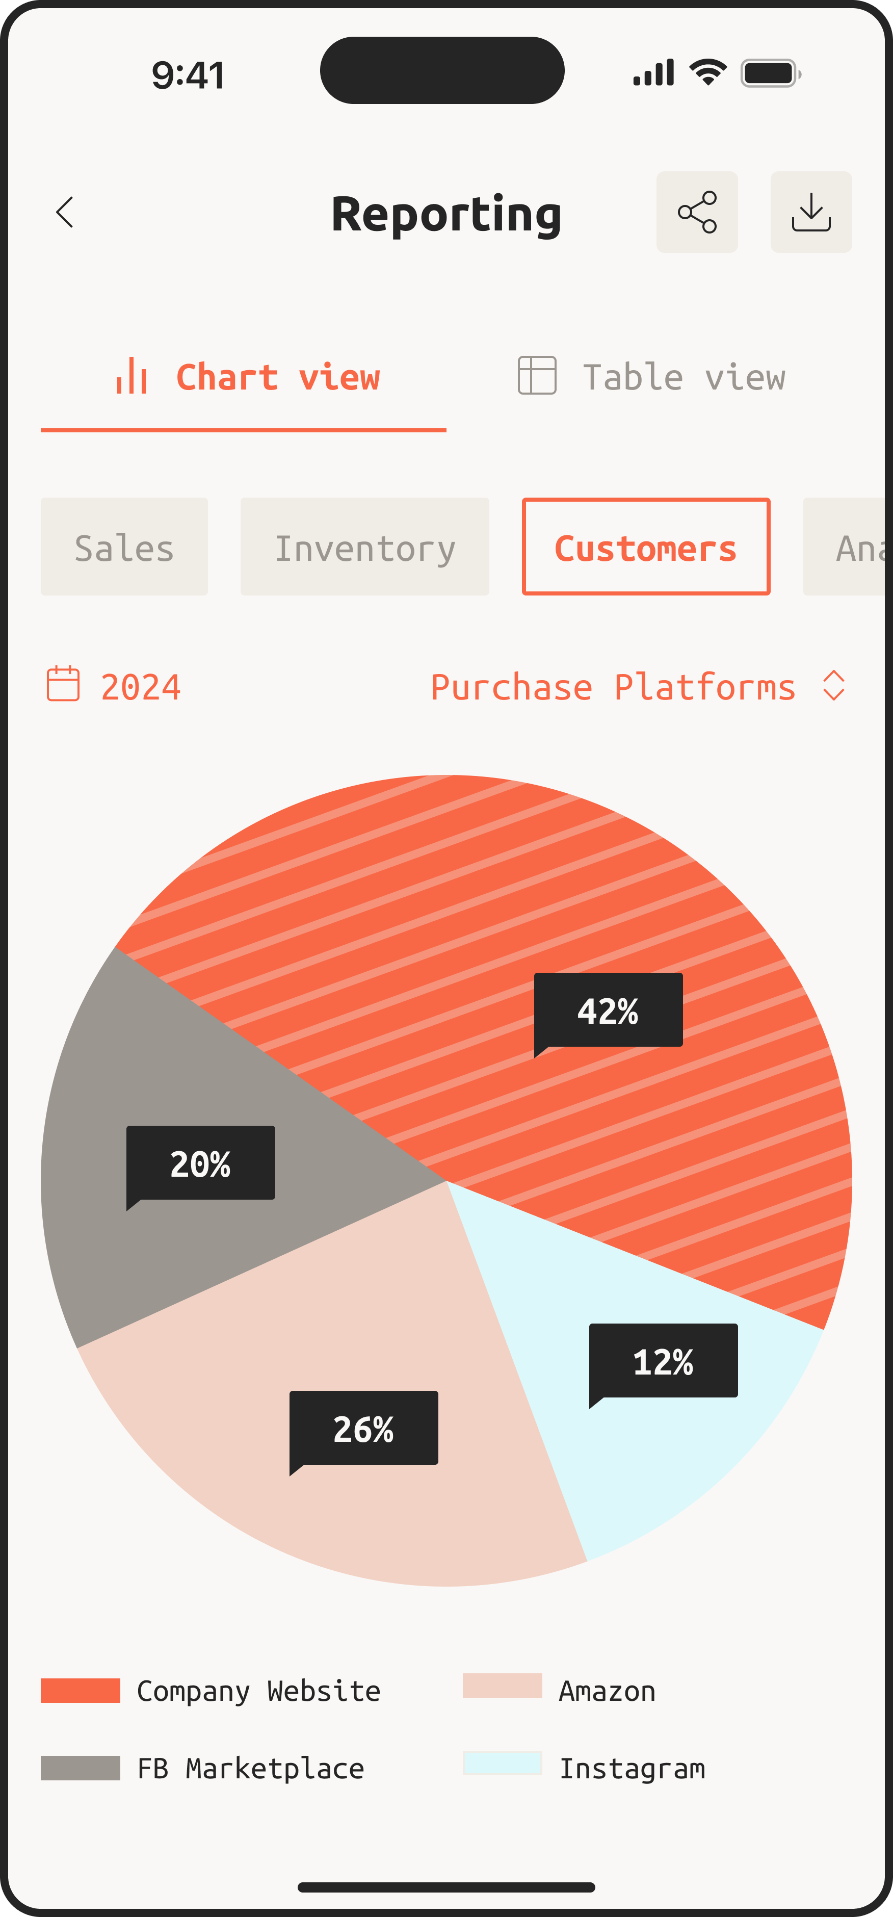Click the 42% pie slice label
The image size is (893, 1917).
pos(608,1011)
